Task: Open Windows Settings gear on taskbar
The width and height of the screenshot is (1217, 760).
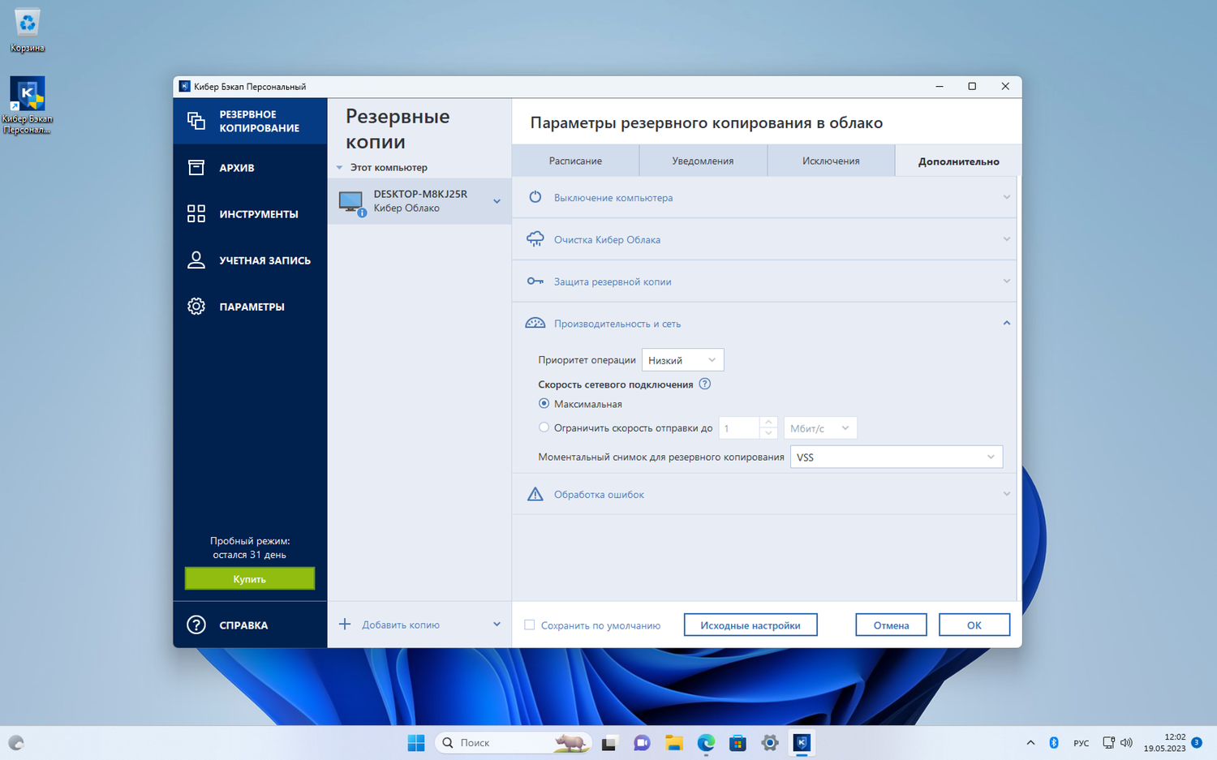Action: click(770, 742)
